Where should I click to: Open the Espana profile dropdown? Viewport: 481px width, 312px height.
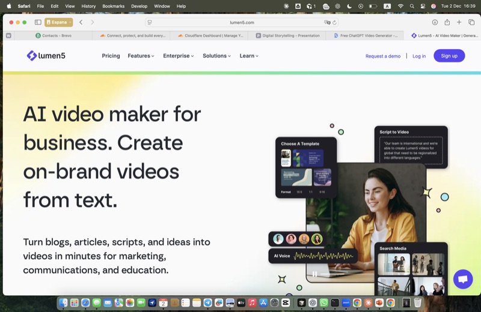point(58,22)
